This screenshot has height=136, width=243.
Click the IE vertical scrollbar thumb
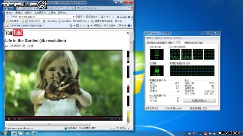point(131,42)
